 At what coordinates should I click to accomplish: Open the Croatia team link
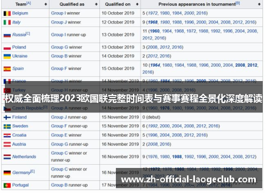19,135
